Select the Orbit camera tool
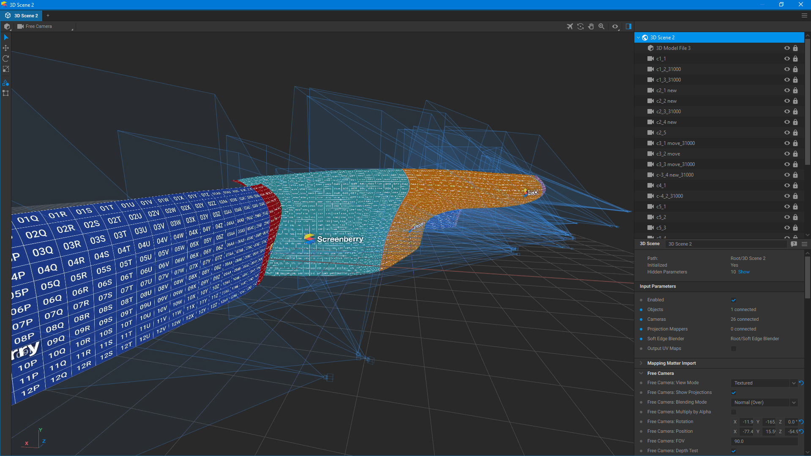 pyautogui.click(x=580, y=26)
